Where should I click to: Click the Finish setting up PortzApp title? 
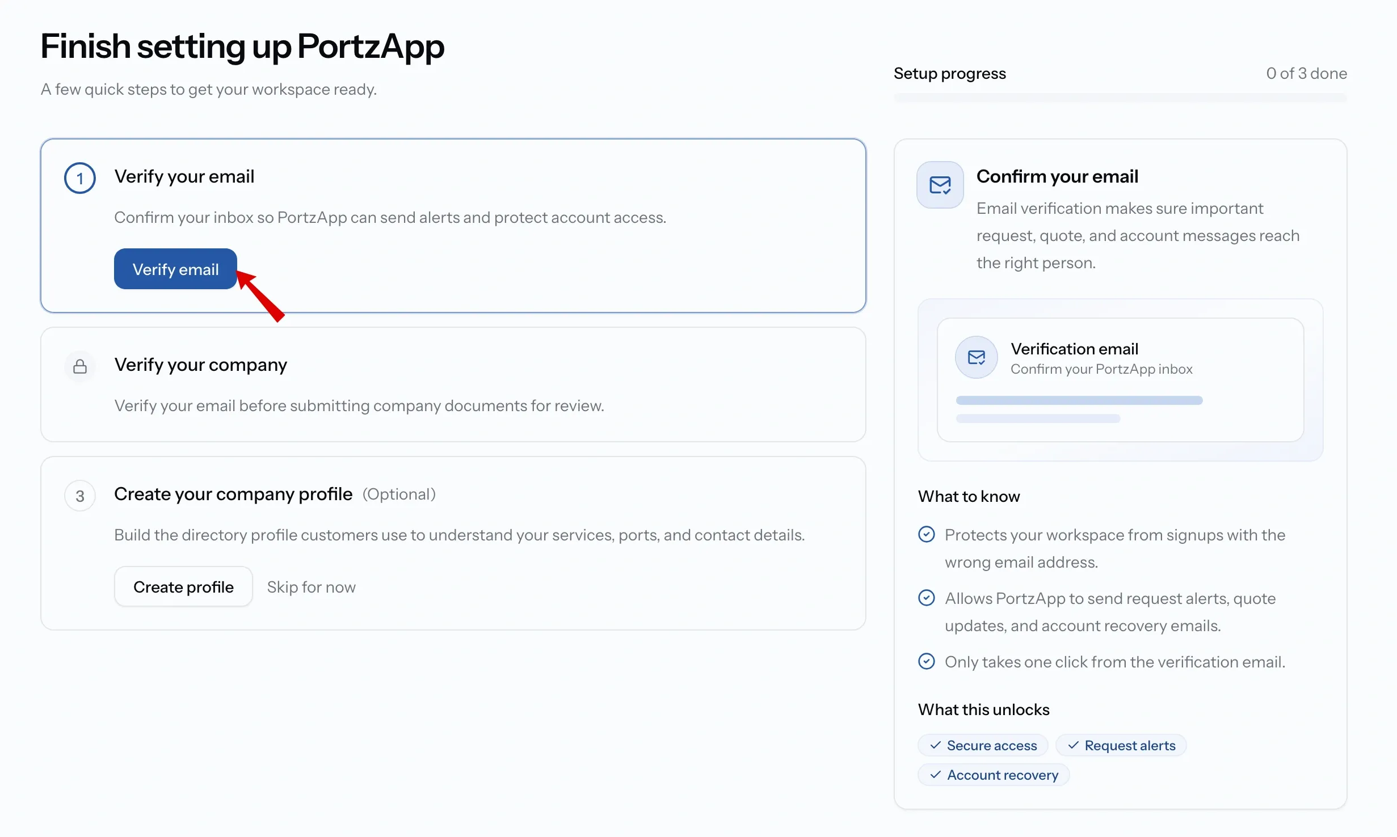coord(242,46)
